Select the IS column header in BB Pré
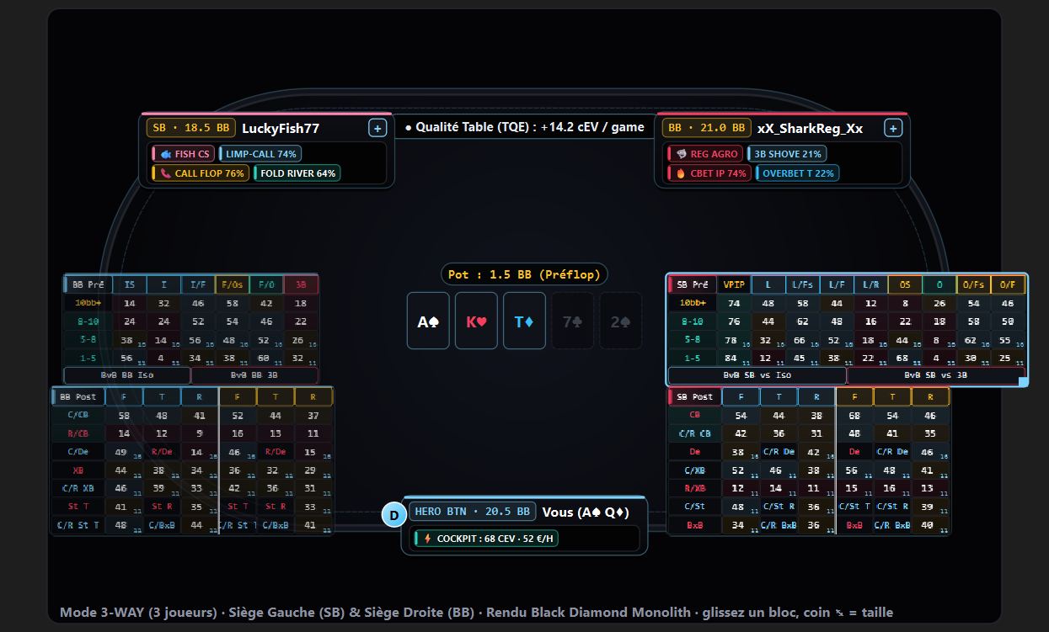Image resolution: width=1049 pixels, height=632 pixels. [130, 284]
